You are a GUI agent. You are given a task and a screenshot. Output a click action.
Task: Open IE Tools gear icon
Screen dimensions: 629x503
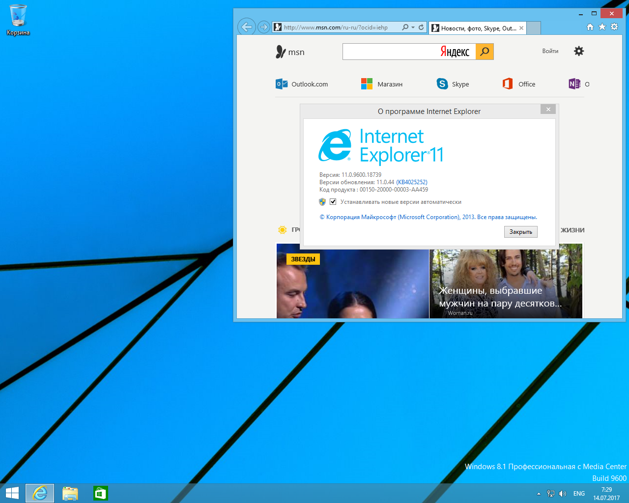(614, 27)
